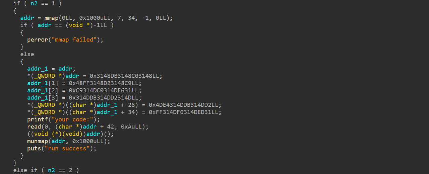The width and height of the screenshot is (429, 174).
Task: Click the addr_1[2] array reference
Action: coord(43,90)
